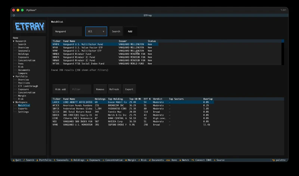Open Concentration under Portfolio

point(27,93)
